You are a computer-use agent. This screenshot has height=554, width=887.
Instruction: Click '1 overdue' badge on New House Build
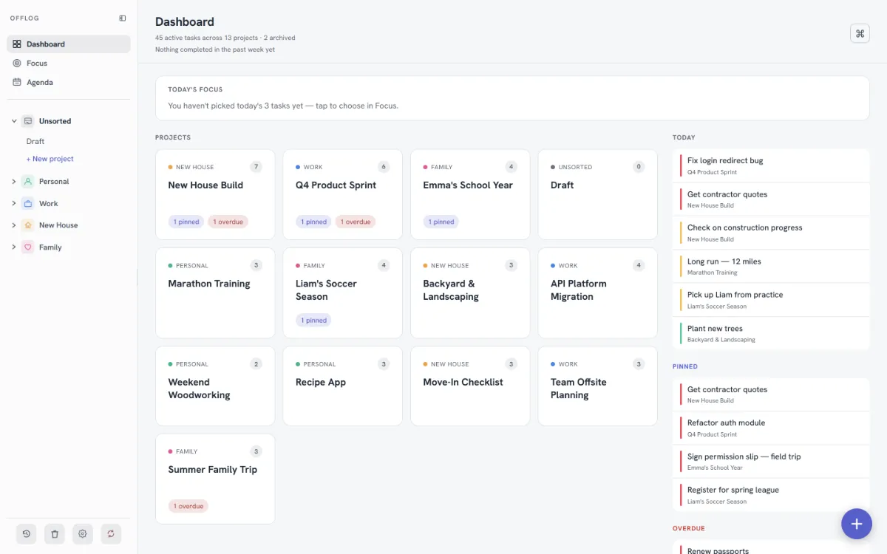228,222
